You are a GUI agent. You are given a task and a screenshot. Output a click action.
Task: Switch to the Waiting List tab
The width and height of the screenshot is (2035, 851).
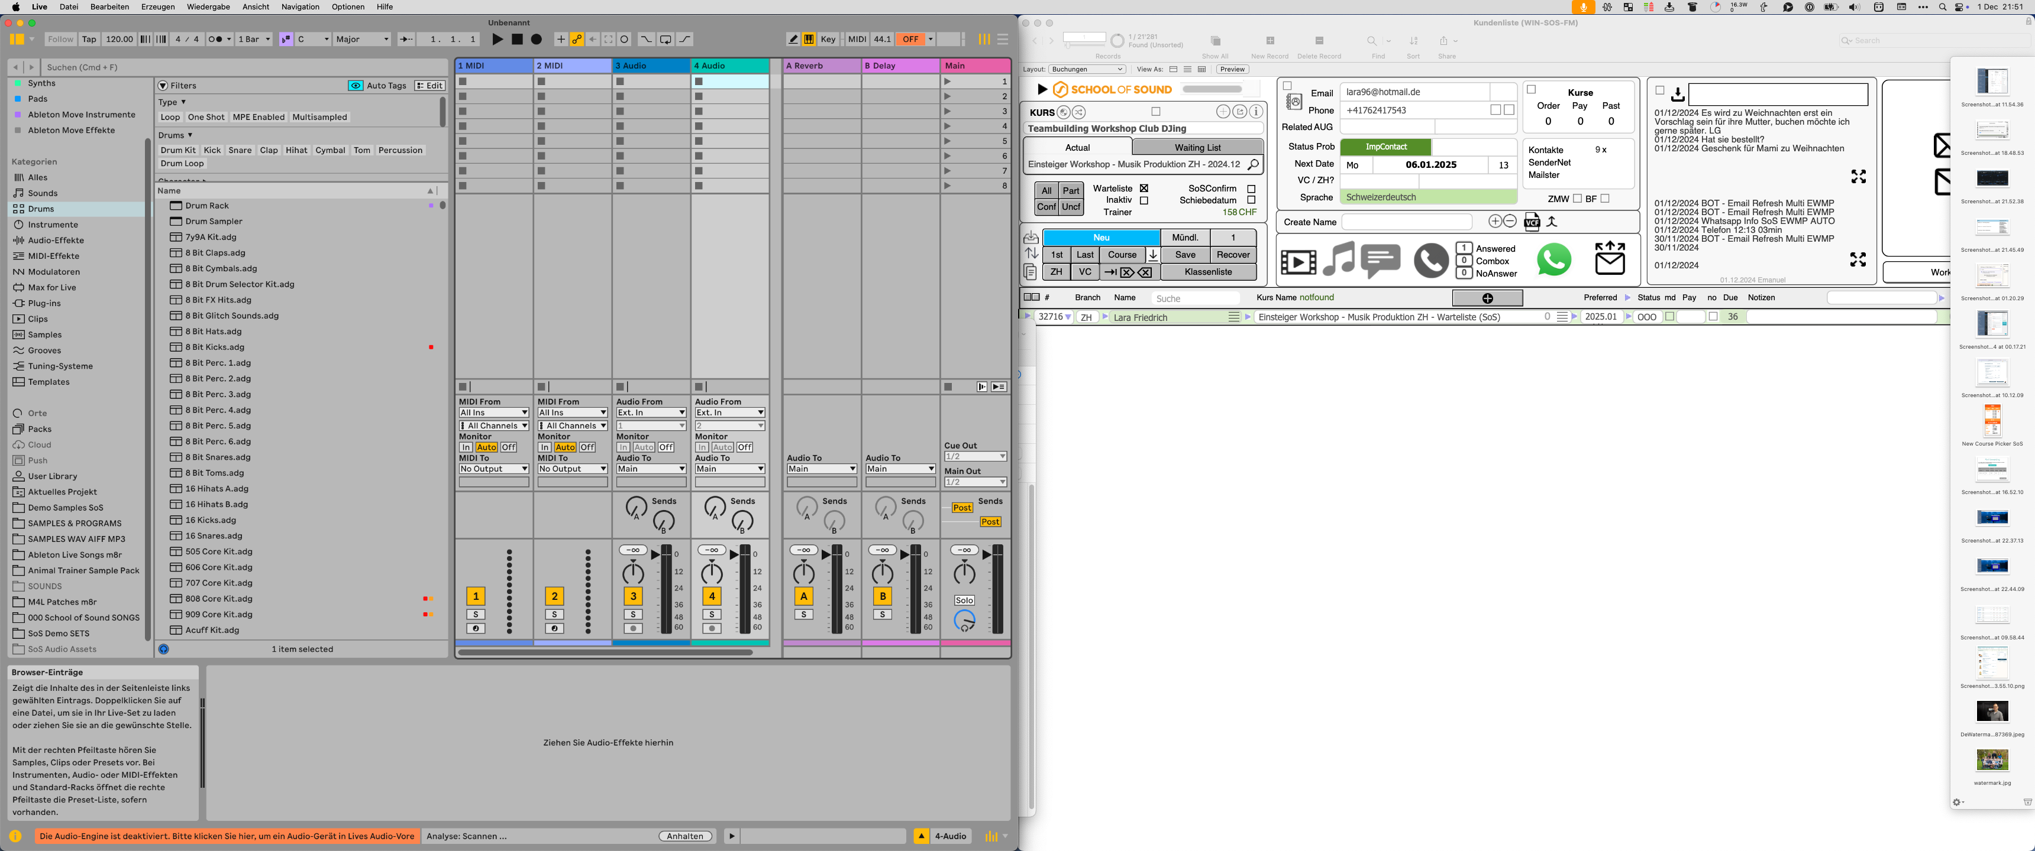coord(1197,148)
